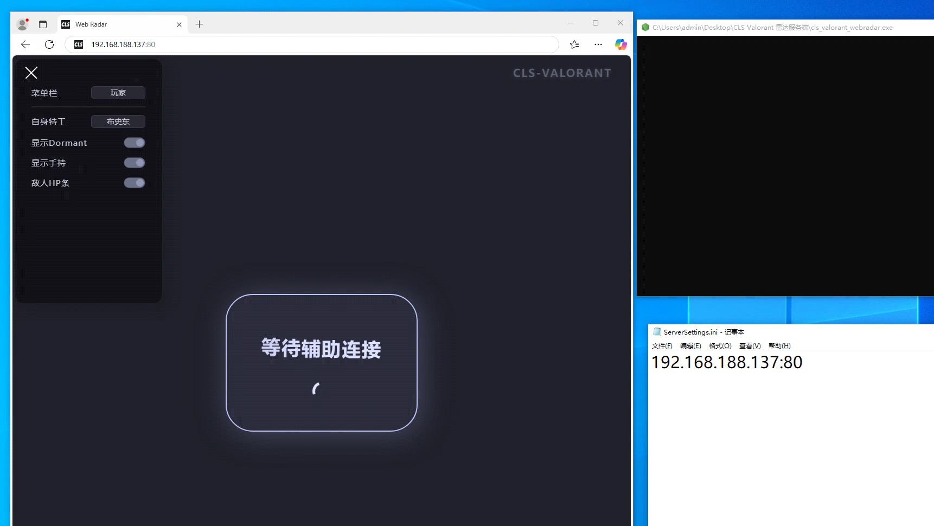Toggle the 显示手持 switch
934x526 pixels.
pos(135,163)
